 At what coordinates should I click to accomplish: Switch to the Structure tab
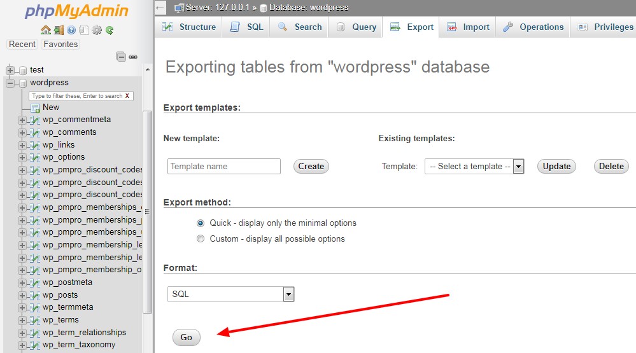coord(188,27)
